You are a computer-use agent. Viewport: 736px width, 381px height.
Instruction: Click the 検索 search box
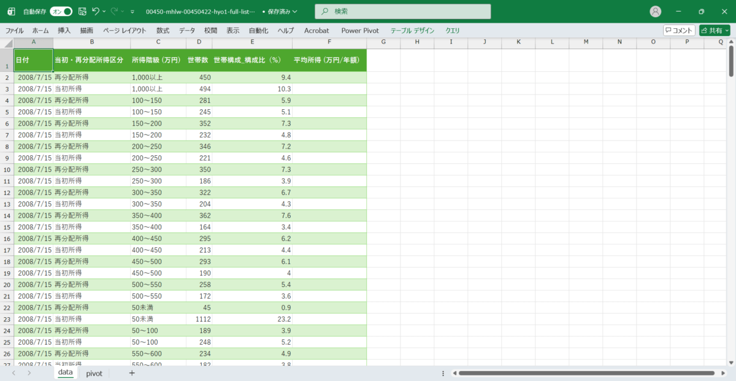click(x=403, y=12)
